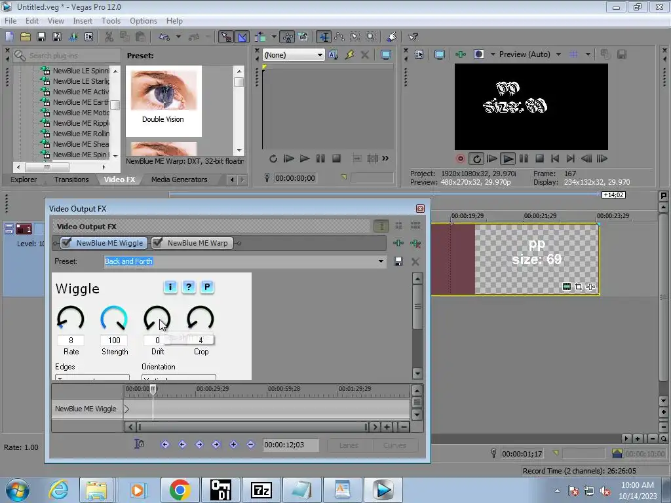The width and height of the screenshot is (671, 503).
Task: Open project with the folder toolbar icon
Action: (26, 37)
